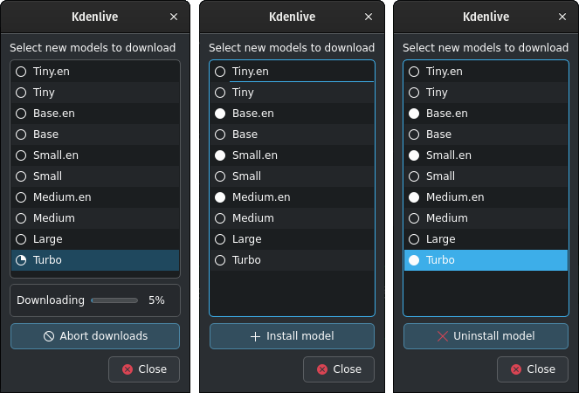The image size is (579, 393).
Task: Click Base.en filled circle in right dialog
Action: coord(414,114)
